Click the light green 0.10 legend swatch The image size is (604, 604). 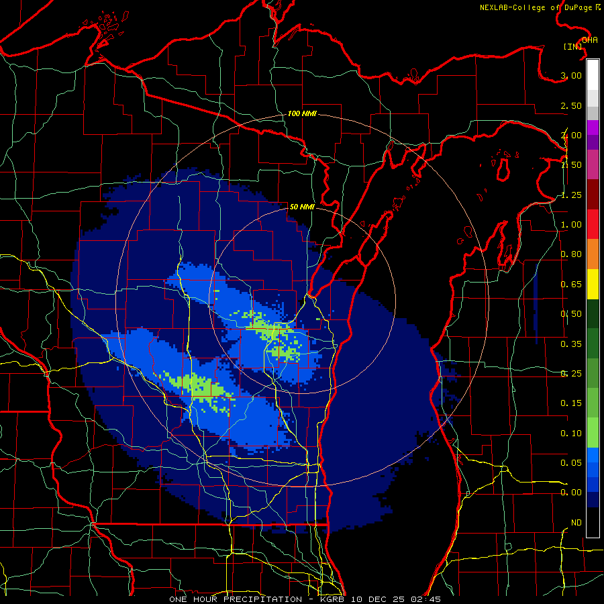pyautogui.click(x=593, y=433)
